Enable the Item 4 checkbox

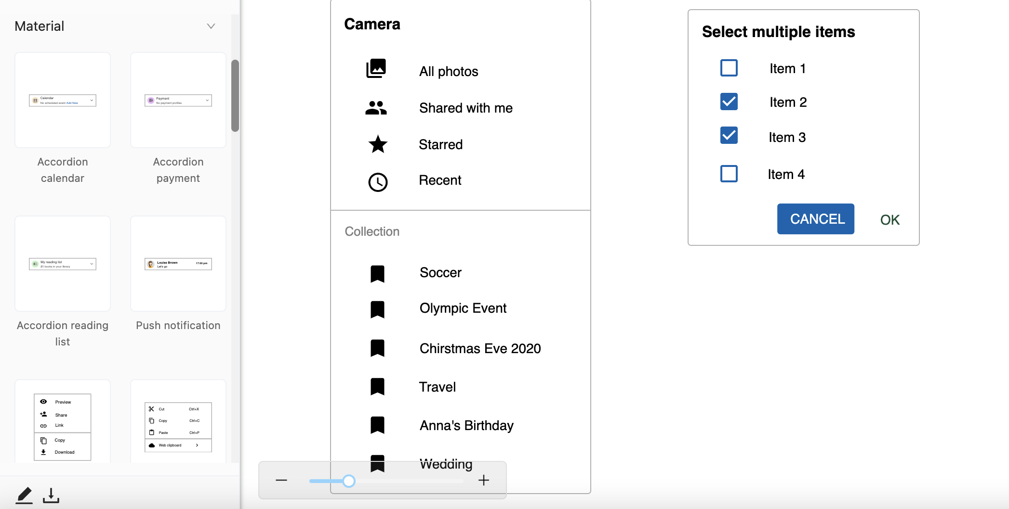[x=729, y=174]
